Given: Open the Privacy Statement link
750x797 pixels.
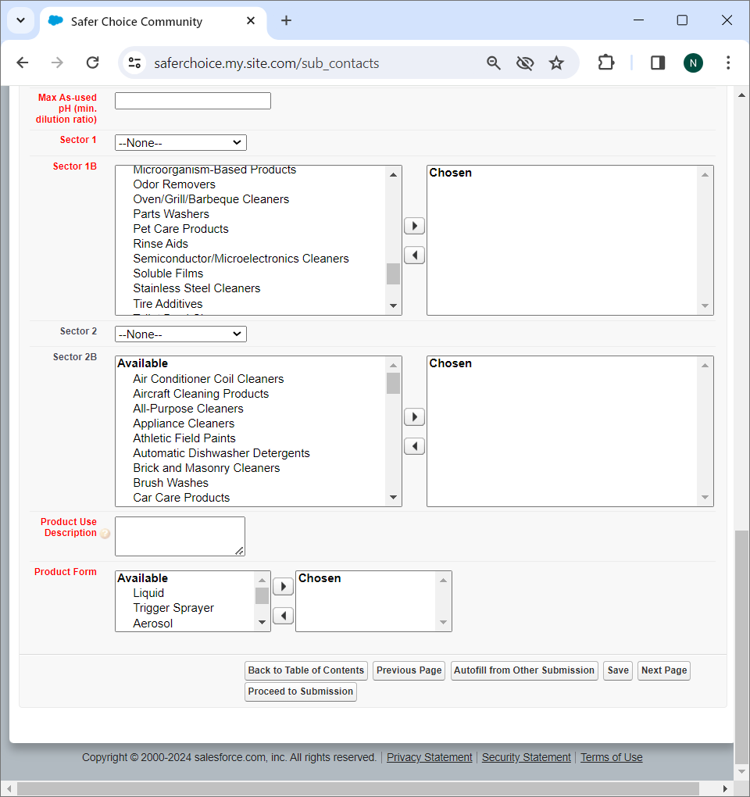Looking at the screenshot, I should (429, 757).
